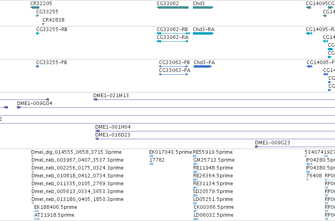Screen dimensions: 335x221
Task: Select the EK017043.5prime EST label
Action: 170,152
